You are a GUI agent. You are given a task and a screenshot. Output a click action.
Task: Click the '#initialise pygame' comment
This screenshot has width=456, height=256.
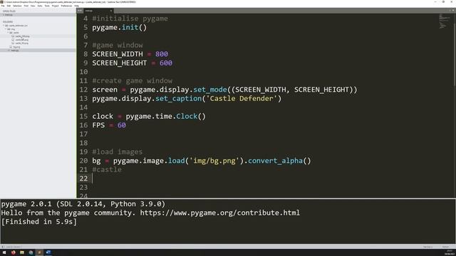130,18
